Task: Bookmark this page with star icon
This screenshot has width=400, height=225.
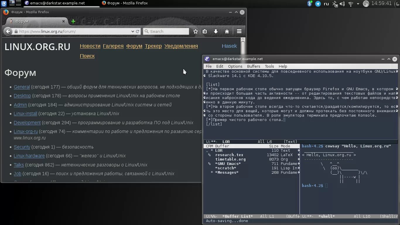Action: coord(196,31)
